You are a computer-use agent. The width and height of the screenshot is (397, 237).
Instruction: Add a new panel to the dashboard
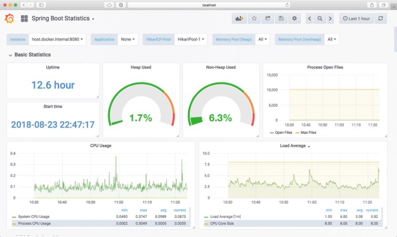tap(239, 19)
